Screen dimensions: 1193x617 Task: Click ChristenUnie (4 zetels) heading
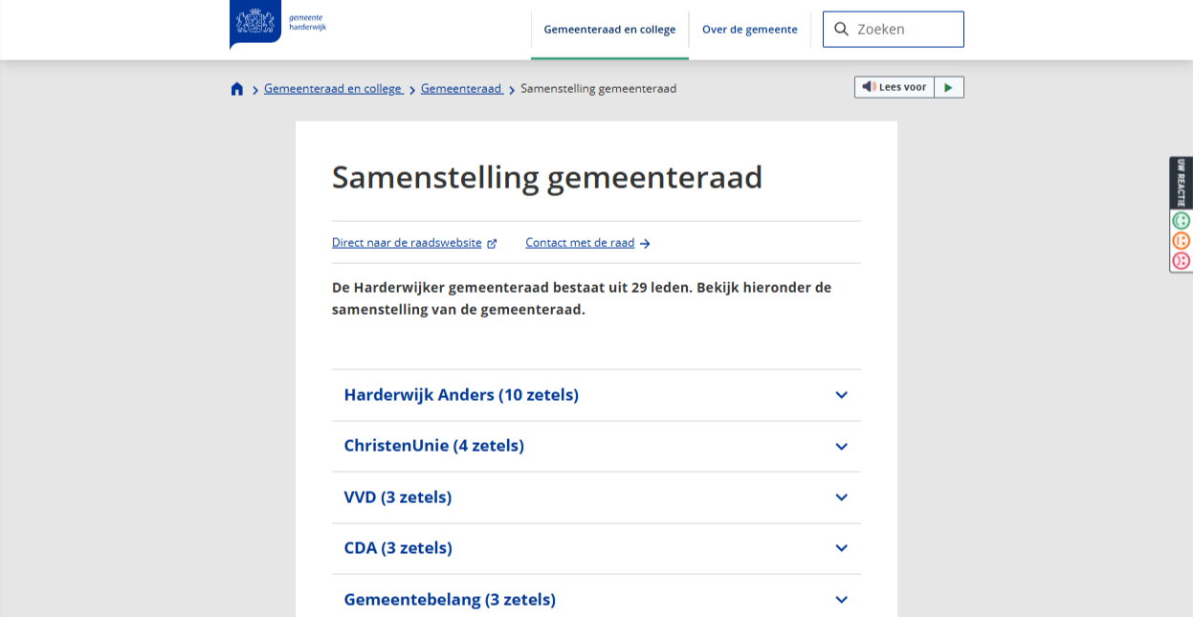[433, 446]
